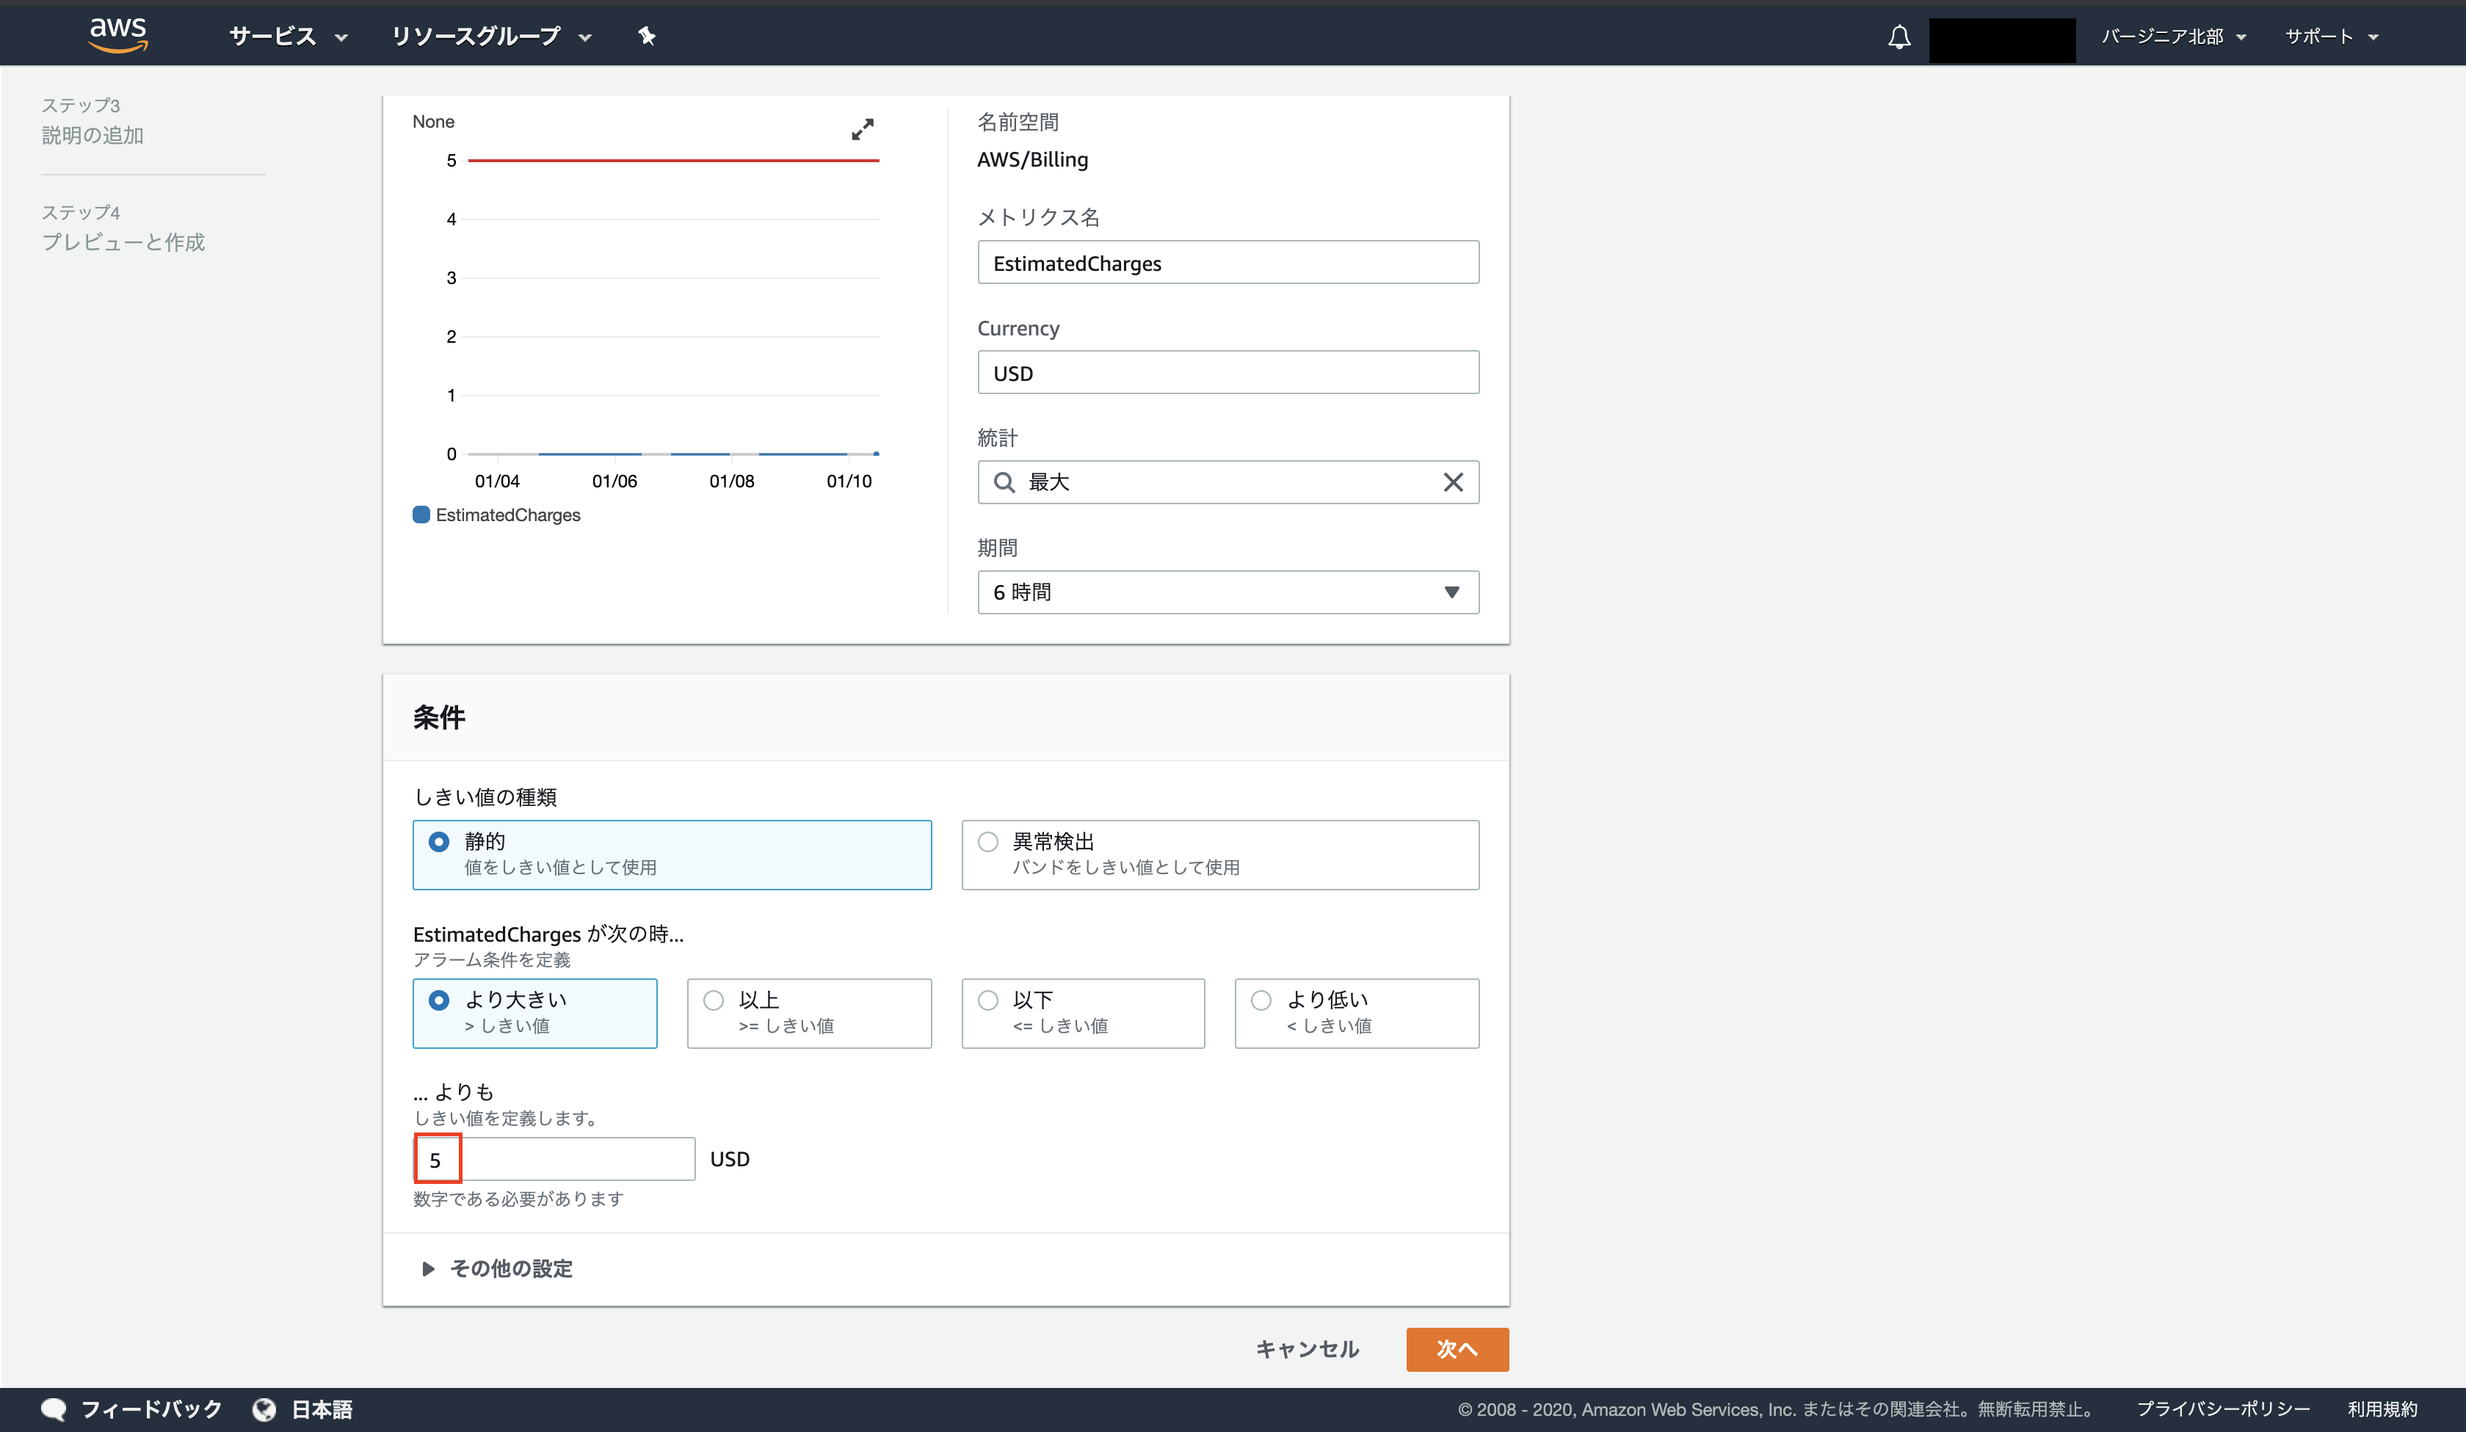2466x1432 pixels.
Task: Select the 異常検出 threshold type radio
Action: (988, 842)
